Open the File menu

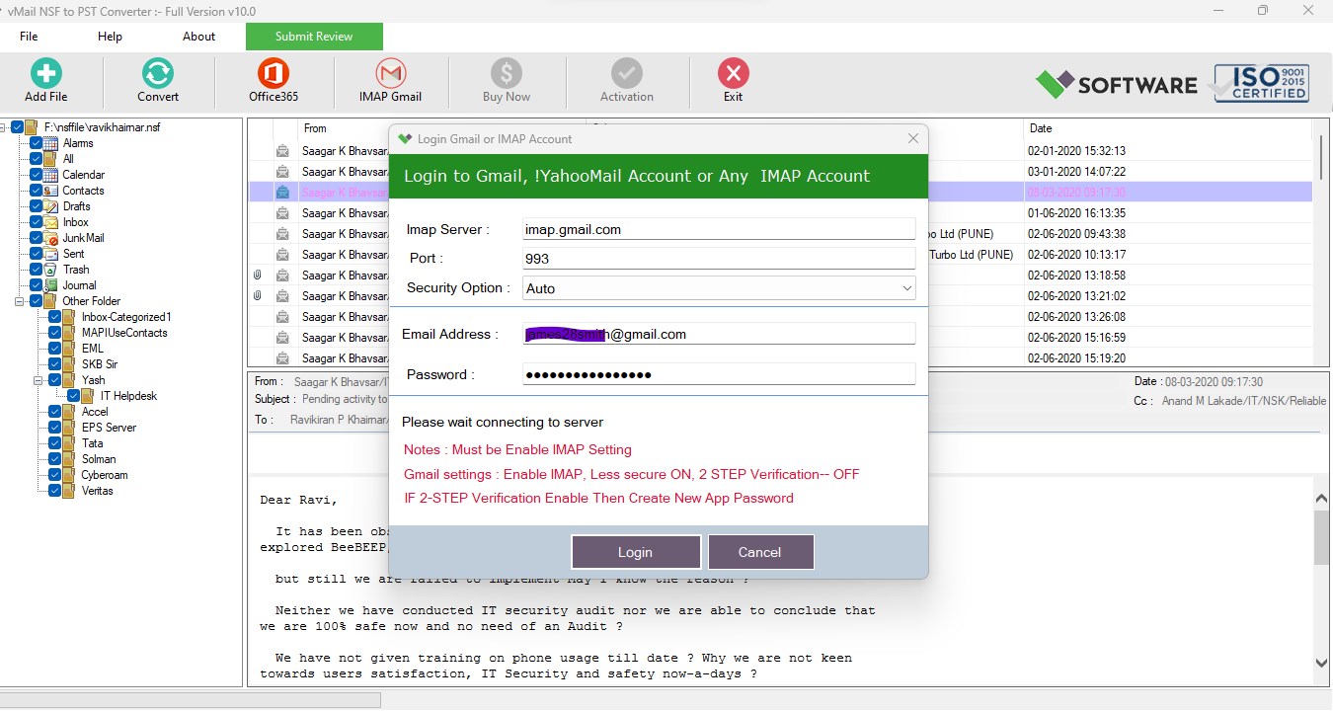coord(29,37)
